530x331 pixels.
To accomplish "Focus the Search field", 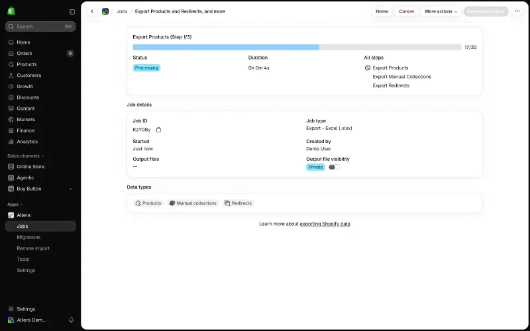I will pos(40,26).
